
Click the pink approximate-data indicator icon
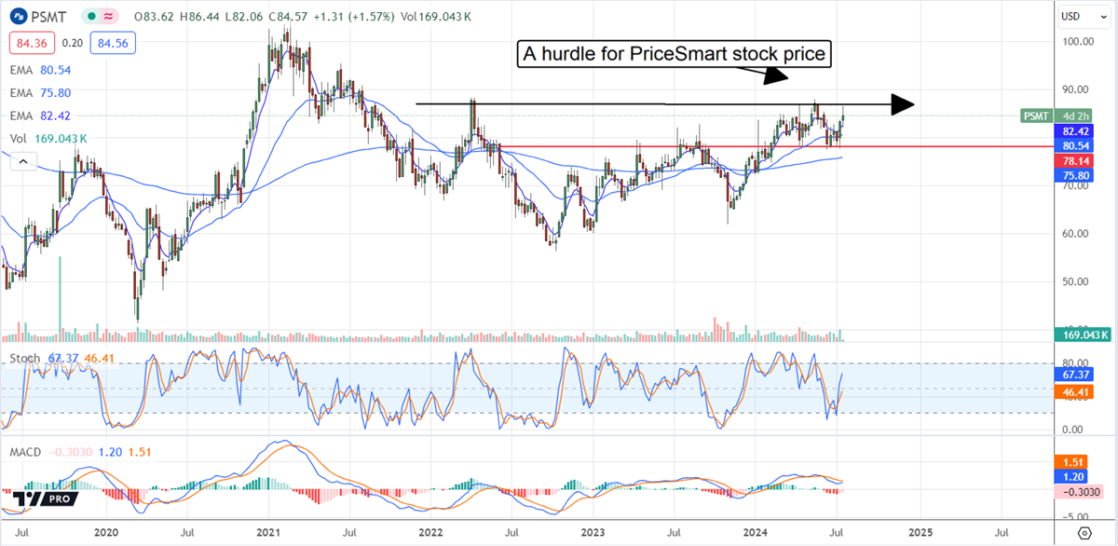pos(108,15)
